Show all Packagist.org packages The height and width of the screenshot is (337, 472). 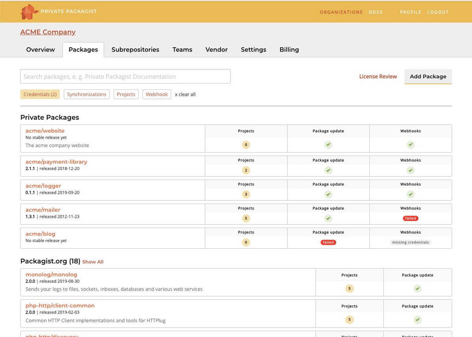93,262
